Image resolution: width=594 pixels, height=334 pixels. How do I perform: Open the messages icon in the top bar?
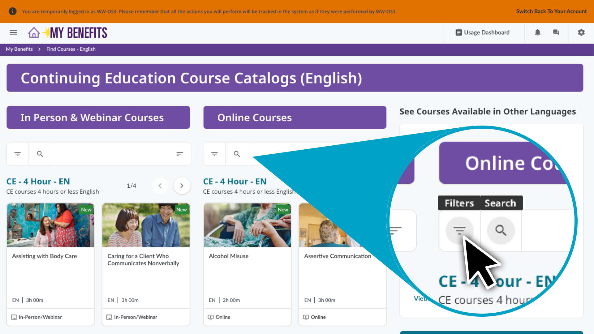click(x=556, y=32)
